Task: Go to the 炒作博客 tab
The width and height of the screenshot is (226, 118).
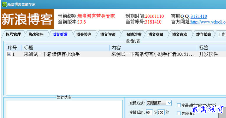Action: pos(204,34)
